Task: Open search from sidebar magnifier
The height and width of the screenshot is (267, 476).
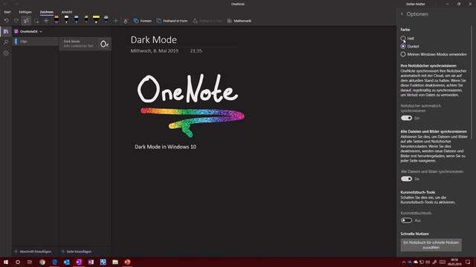Action: (6, 42)
